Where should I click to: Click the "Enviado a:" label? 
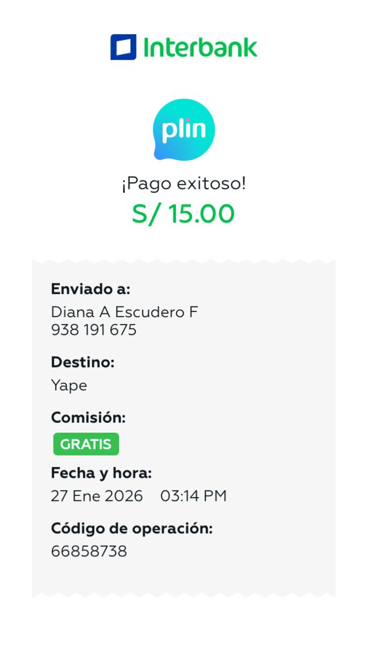90,289
